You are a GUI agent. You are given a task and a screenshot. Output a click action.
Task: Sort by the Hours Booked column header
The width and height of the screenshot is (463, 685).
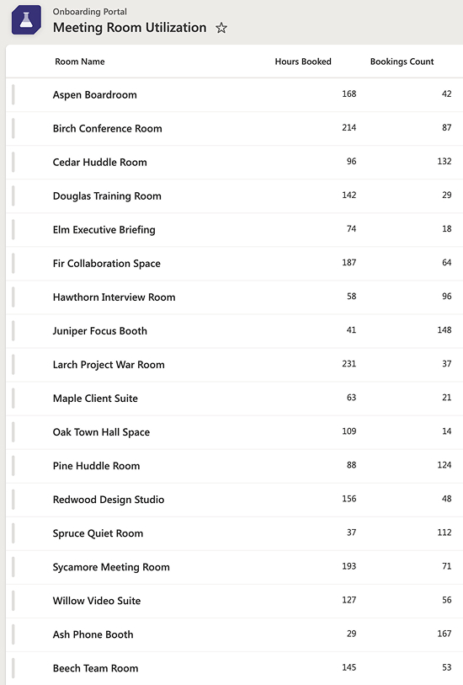click(303, 62)
